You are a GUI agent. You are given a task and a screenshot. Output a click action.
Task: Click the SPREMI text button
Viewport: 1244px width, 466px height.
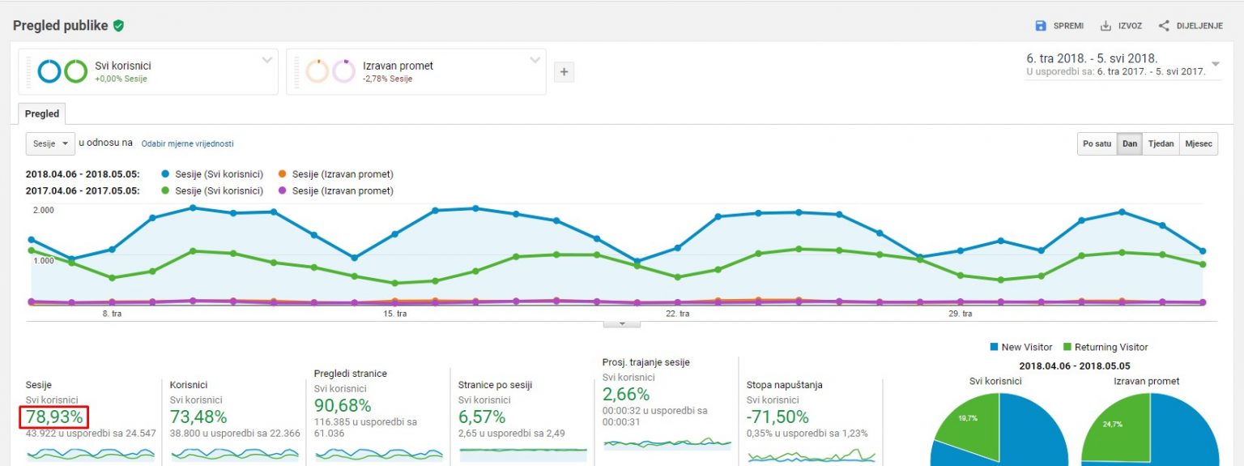1068,26
